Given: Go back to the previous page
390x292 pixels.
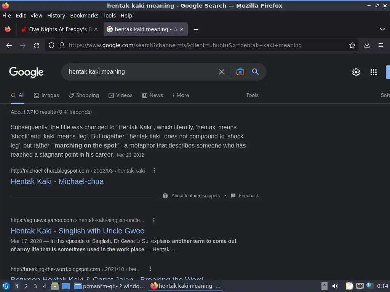Looking at the screenshot, I should point(9,46).
